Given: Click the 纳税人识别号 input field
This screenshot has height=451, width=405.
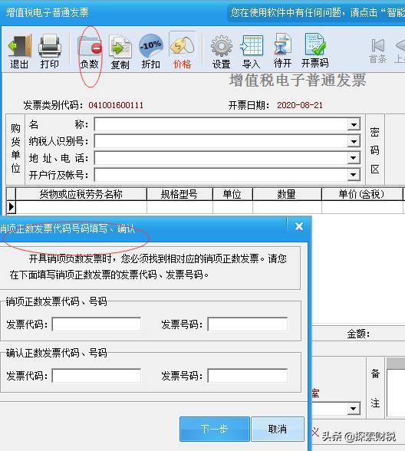Looking at the screenshot, I should [221, 141].
